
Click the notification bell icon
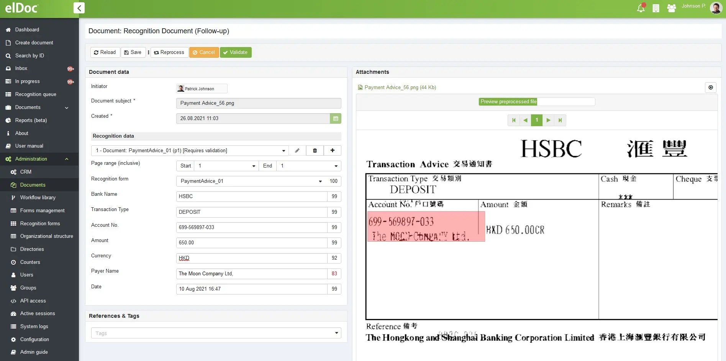(641, 8)
